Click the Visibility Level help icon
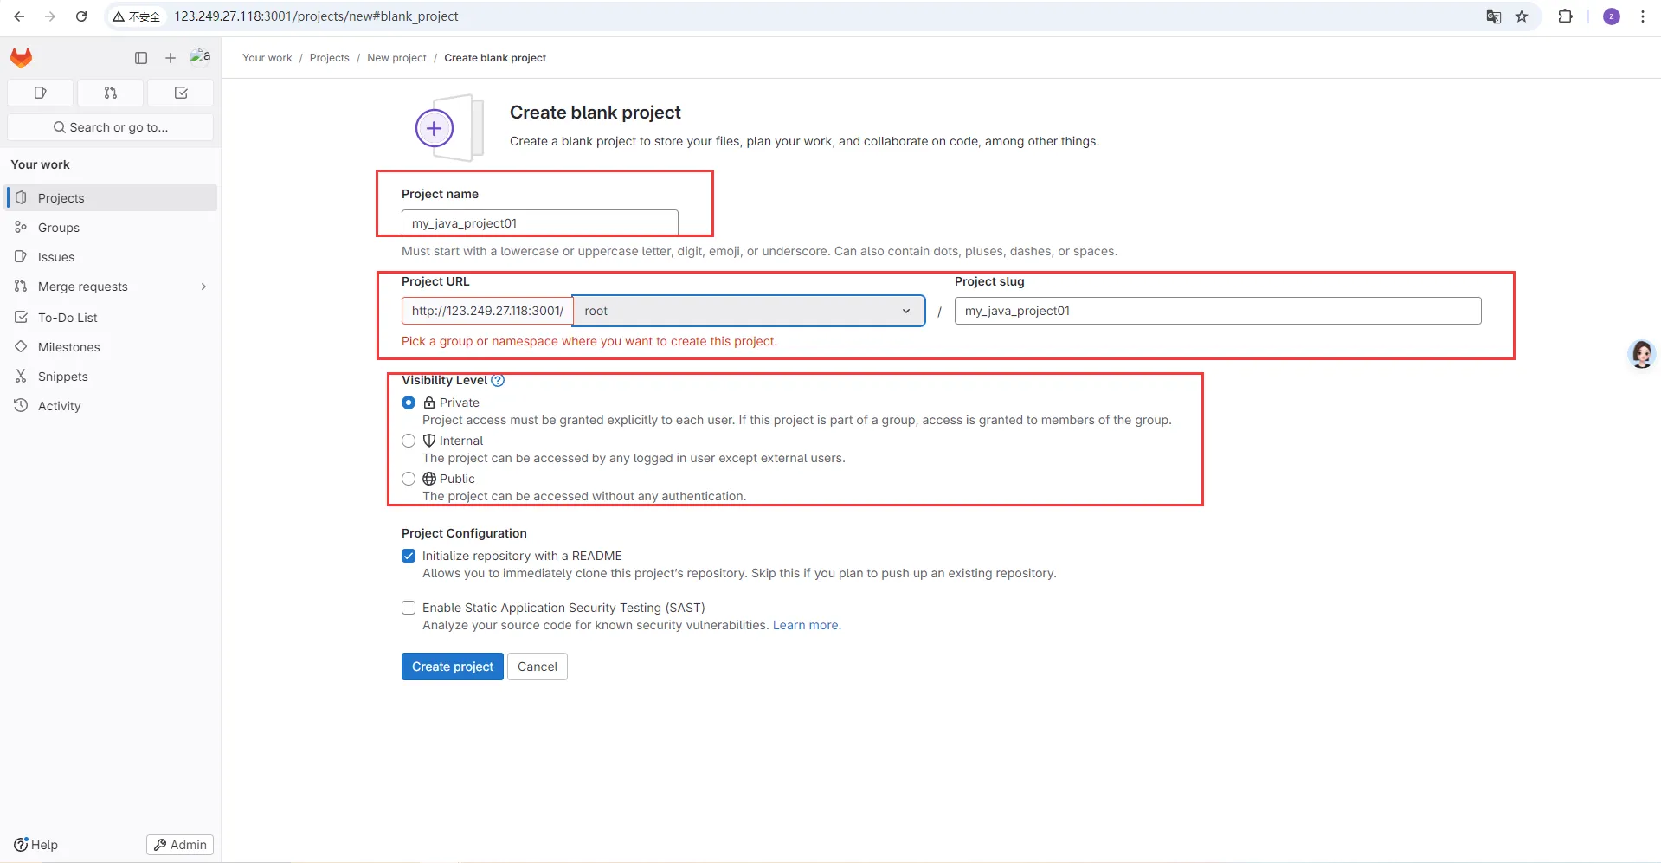Viewport: 1661px width, 863px height. click(498, 380)
